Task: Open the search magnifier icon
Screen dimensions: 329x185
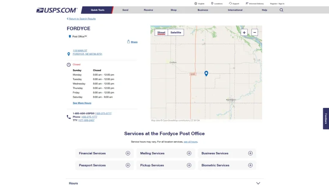Action: click(281, 10)
